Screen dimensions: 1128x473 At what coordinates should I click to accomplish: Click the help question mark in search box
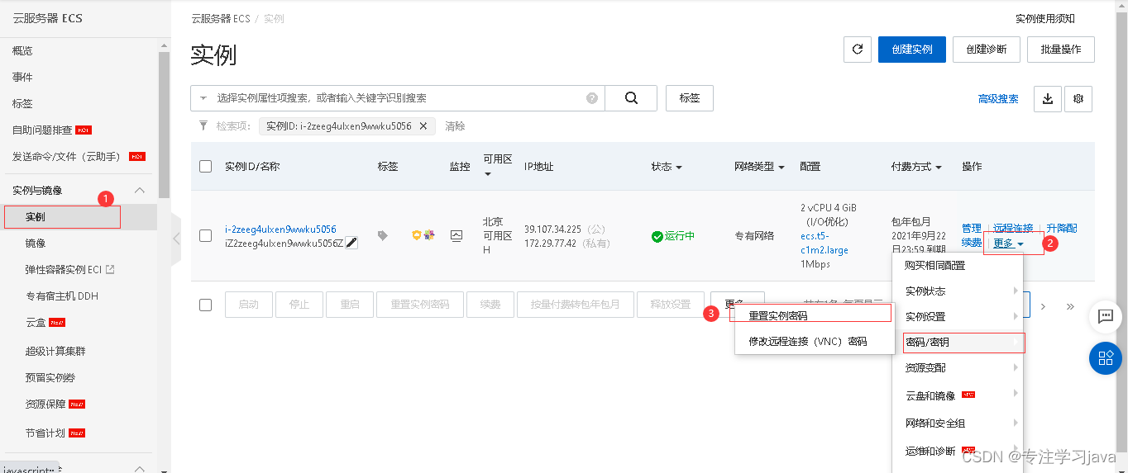pyautogui.click(x=592, y=98)
